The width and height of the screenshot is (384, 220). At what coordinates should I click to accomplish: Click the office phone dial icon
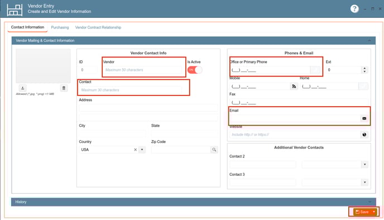(315, 70)
